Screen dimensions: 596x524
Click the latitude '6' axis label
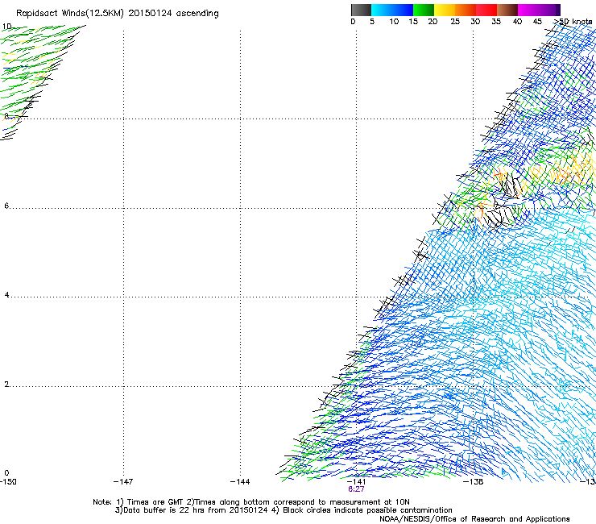point(6,206)
